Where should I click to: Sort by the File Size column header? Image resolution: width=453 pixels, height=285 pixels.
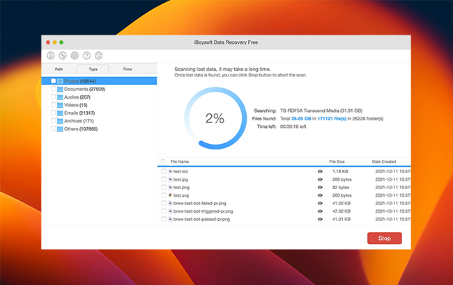pos(337,162)
